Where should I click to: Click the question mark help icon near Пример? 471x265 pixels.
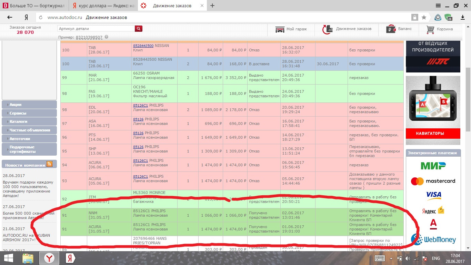(x=106, y=37)
